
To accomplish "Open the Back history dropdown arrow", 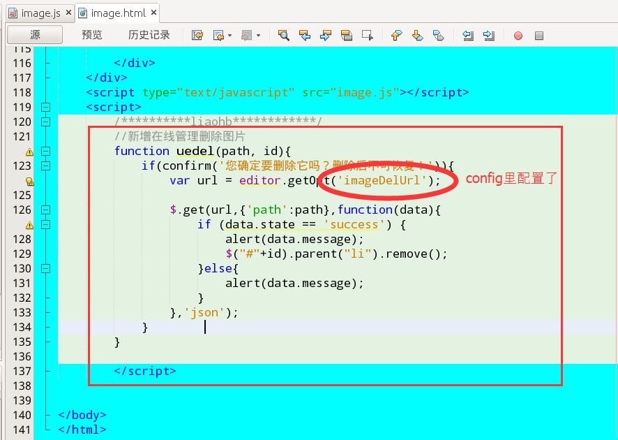I will click(x=229, y=36).
